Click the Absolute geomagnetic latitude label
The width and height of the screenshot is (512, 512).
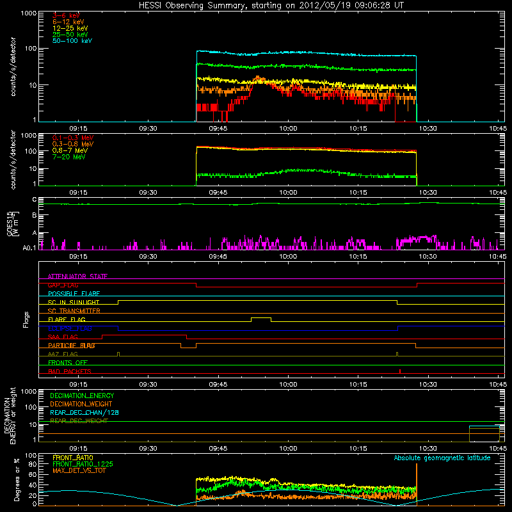coord(442,458)
